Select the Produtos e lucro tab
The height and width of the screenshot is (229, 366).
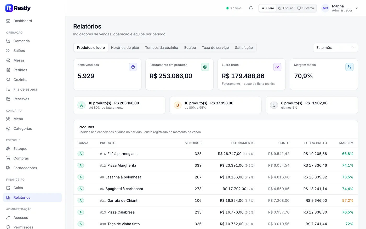[91, 48]
